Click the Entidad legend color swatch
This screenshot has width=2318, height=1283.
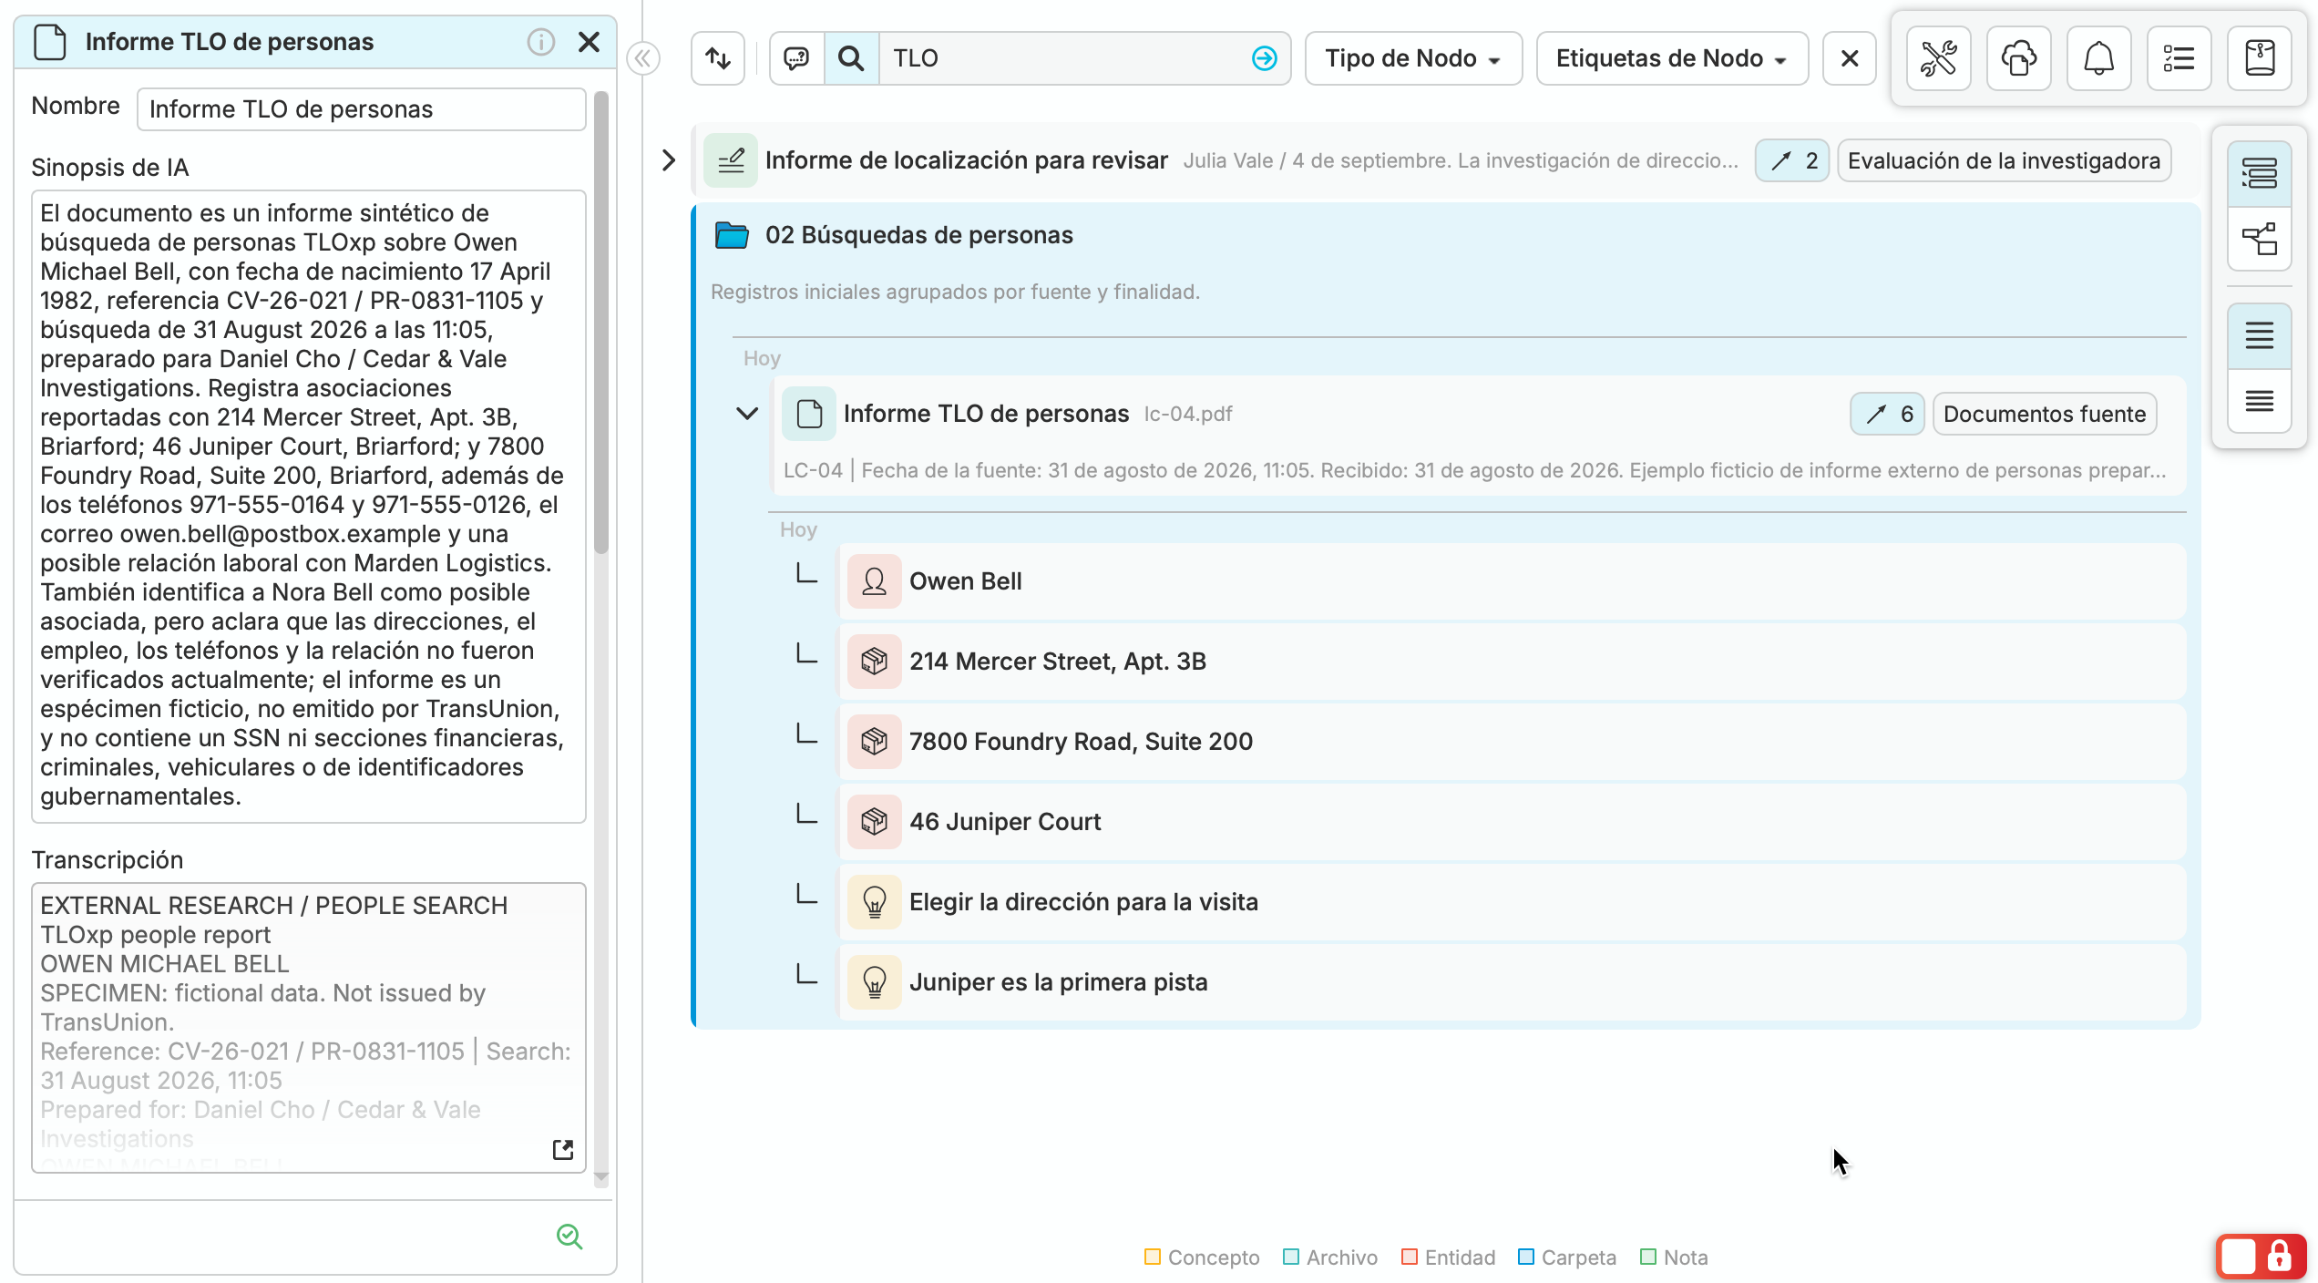[x=1409, y=1257]
